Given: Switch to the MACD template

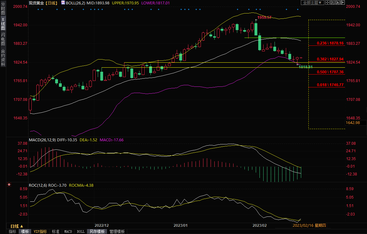Looking at the screenshot, I should coord(68,231).
